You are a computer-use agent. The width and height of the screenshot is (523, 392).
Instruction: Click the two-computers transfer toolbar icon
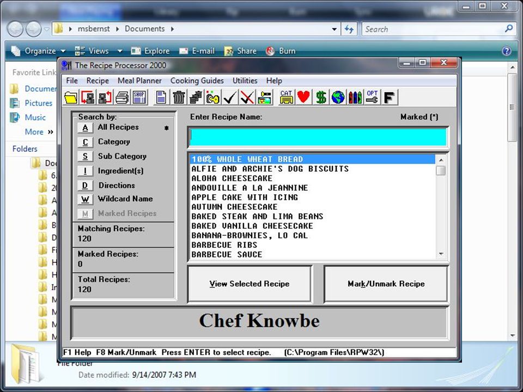pos(105,97)
